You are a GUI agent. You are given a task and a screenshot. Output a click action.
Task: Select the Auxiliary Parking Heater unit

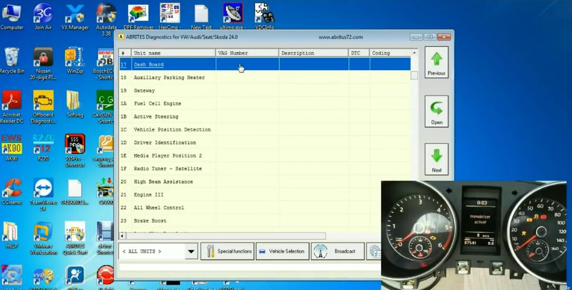(265, 78)
